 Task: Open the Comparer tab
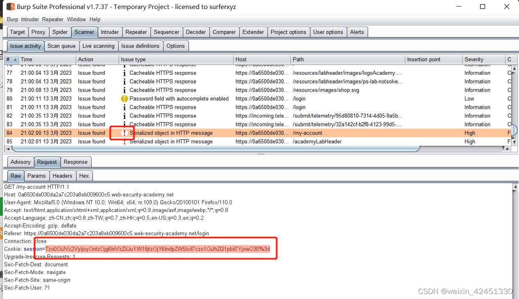coord(224,32)
